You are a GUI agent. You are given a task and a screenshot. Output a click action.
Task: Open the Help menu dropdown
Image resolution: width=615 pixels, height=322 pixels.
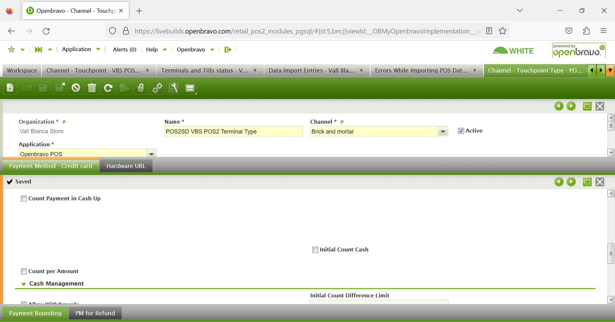pyautogui.click(x=156, y=50)
